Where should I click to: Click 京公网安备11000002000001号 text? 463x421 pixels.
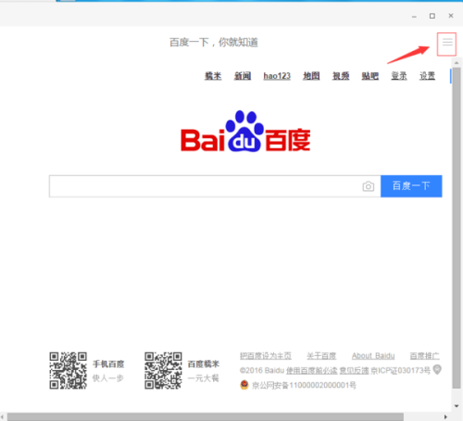[304, 385]
